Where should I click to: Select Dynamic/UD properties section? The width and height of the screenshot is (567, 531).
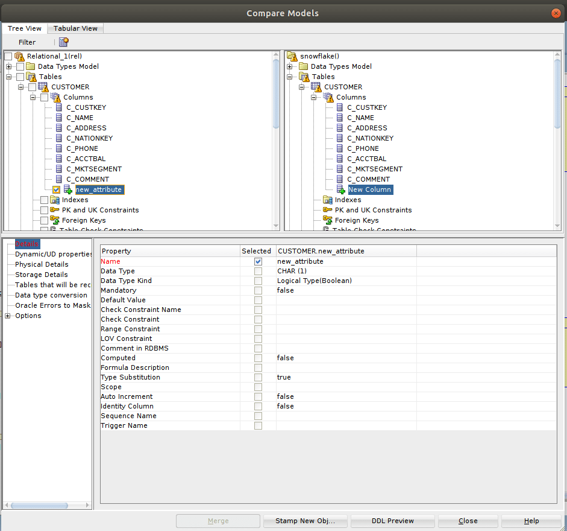(x=53, y=254)
